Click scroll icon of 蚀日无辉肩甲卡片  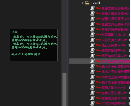(x=92, y=45)
